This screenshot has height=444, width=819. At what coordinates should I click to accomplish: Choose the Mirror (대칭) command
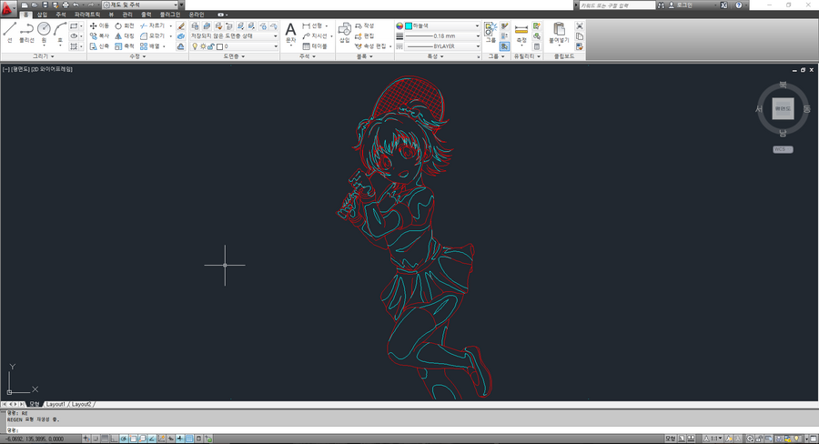point(125,36)
